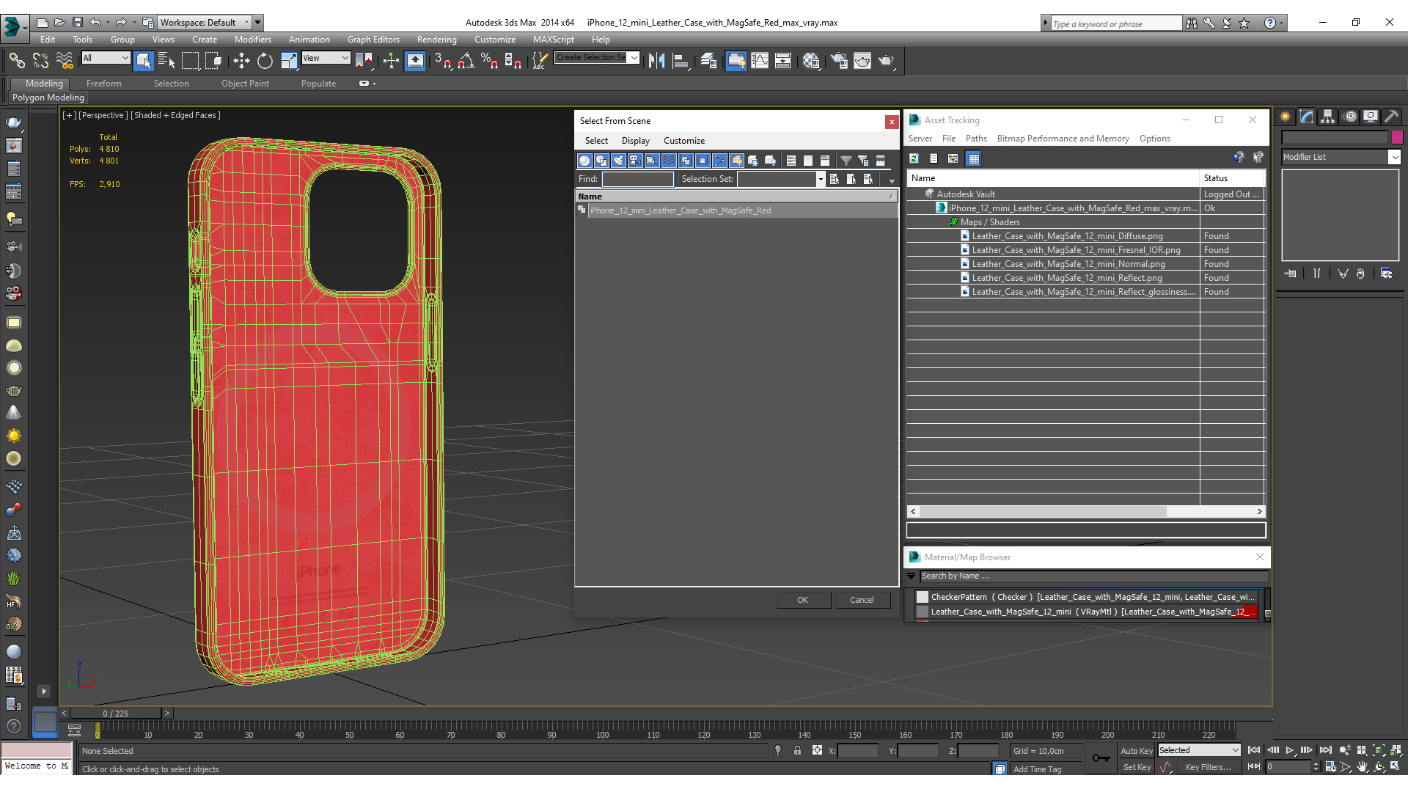
Task: Click OK in Select From Scene dialog
Action: [803, 600]
